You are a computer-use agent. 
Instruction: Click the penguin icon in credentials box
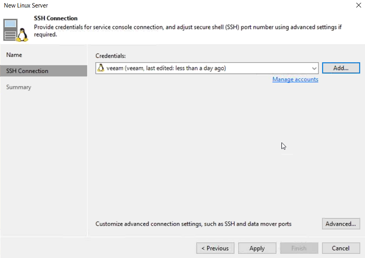(x=101, y=68)
